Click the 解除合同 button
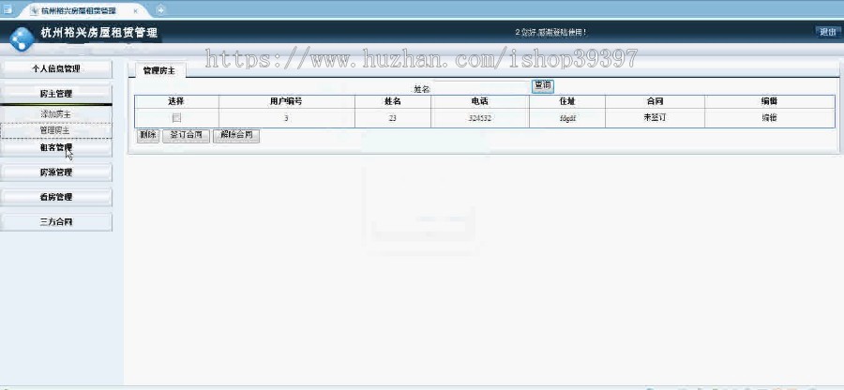Screen dimensions: 844x390 (x=236, y=135)
